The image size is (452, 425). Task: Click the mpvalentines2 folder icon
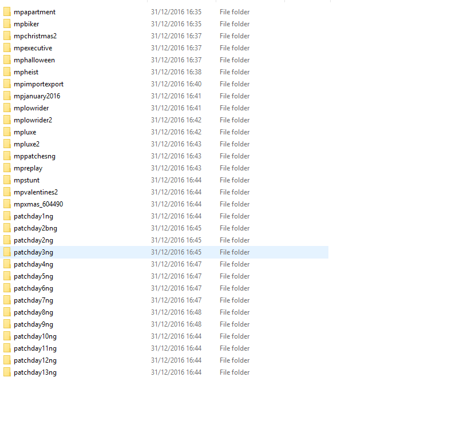pyautogui.click(x=7, y=192)
